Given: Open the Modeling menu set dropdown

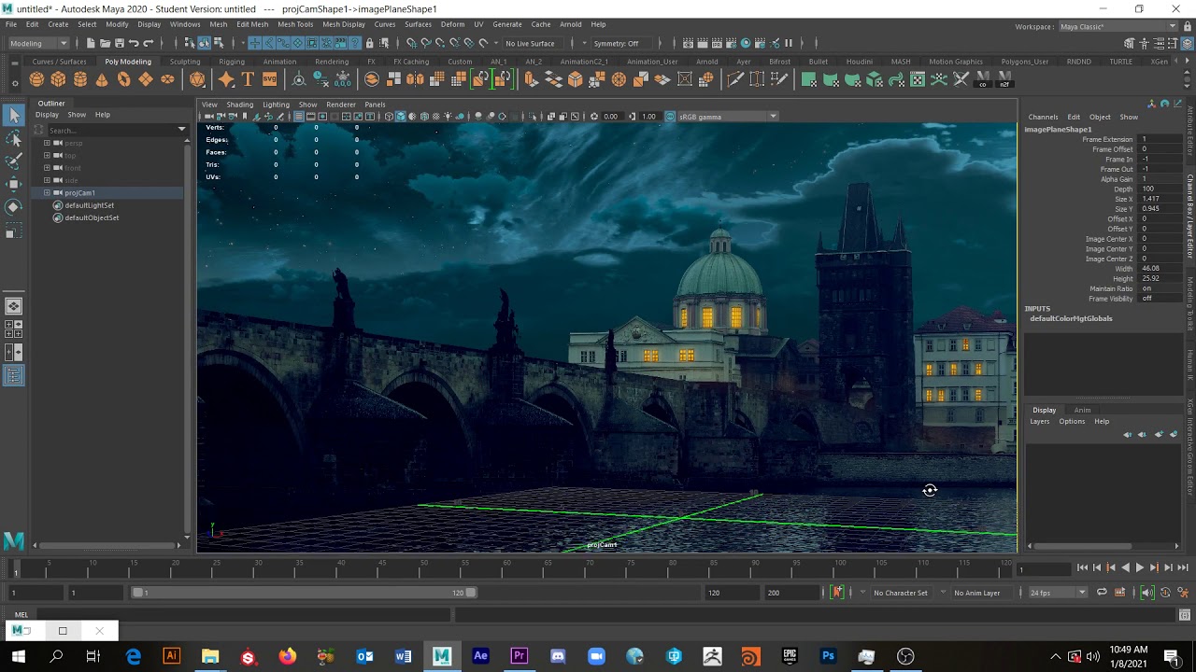Looking at the screenshot, I should pyautogui.click(x=38, y=43).
